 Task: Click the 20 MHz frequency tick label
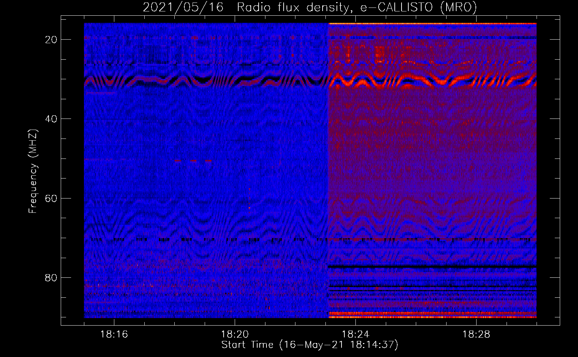[51, 40]
